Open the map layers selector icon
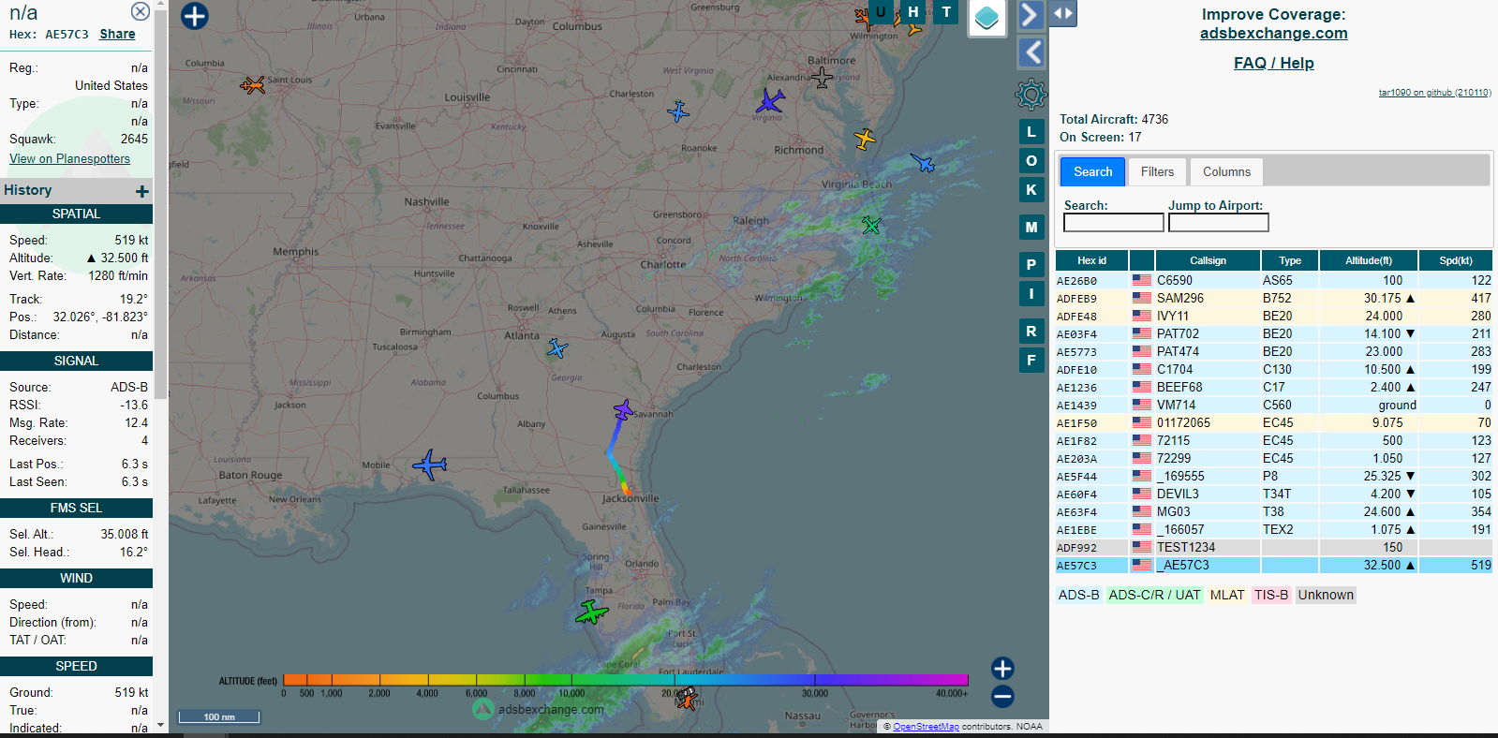This screenshot has height=738, width=1498. 986,18
